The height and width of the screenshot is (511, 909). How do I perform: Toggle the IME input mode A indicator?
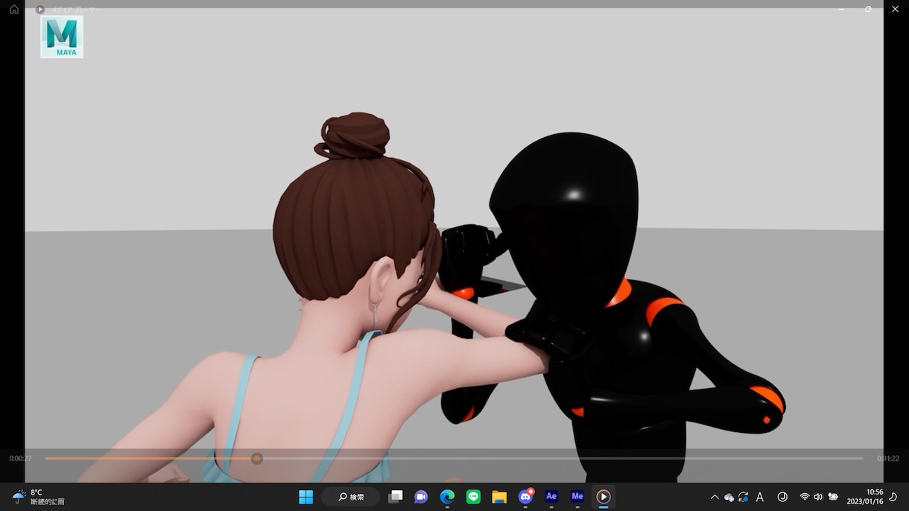(x=760, y=497)
